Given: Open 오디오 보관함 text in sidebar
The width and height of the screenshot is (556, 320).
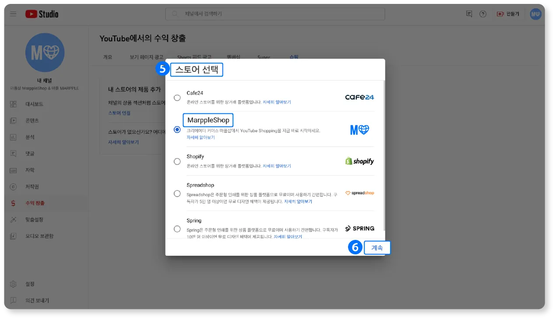Looking at the screenshot, I should coord(39,236).
